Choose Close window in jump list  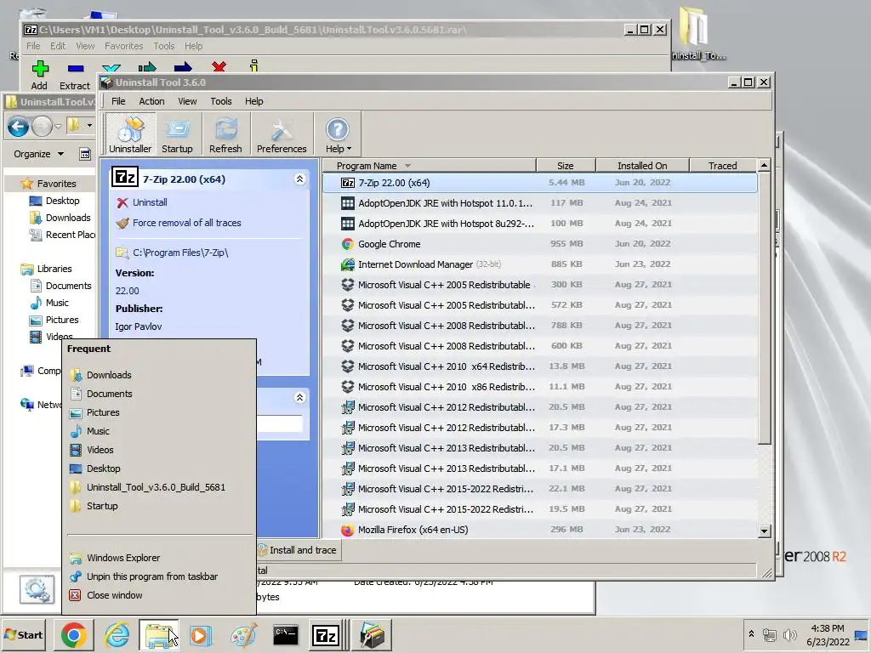[x=159, y=595]
